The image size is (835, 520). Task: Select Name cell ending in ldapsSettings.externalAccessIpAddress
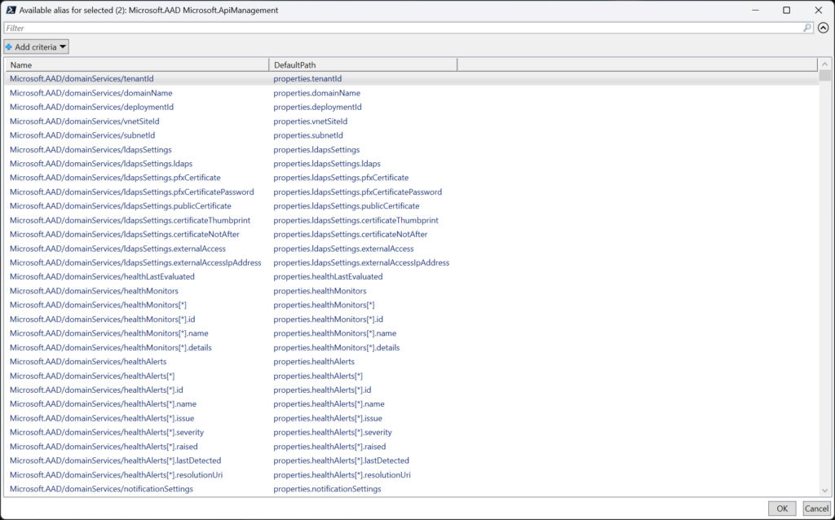(135, 262)
